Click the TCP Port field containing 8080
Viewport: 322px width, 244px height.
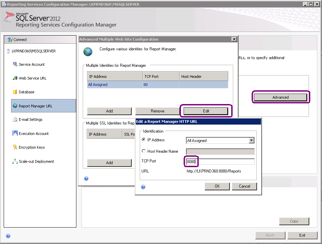220,161
